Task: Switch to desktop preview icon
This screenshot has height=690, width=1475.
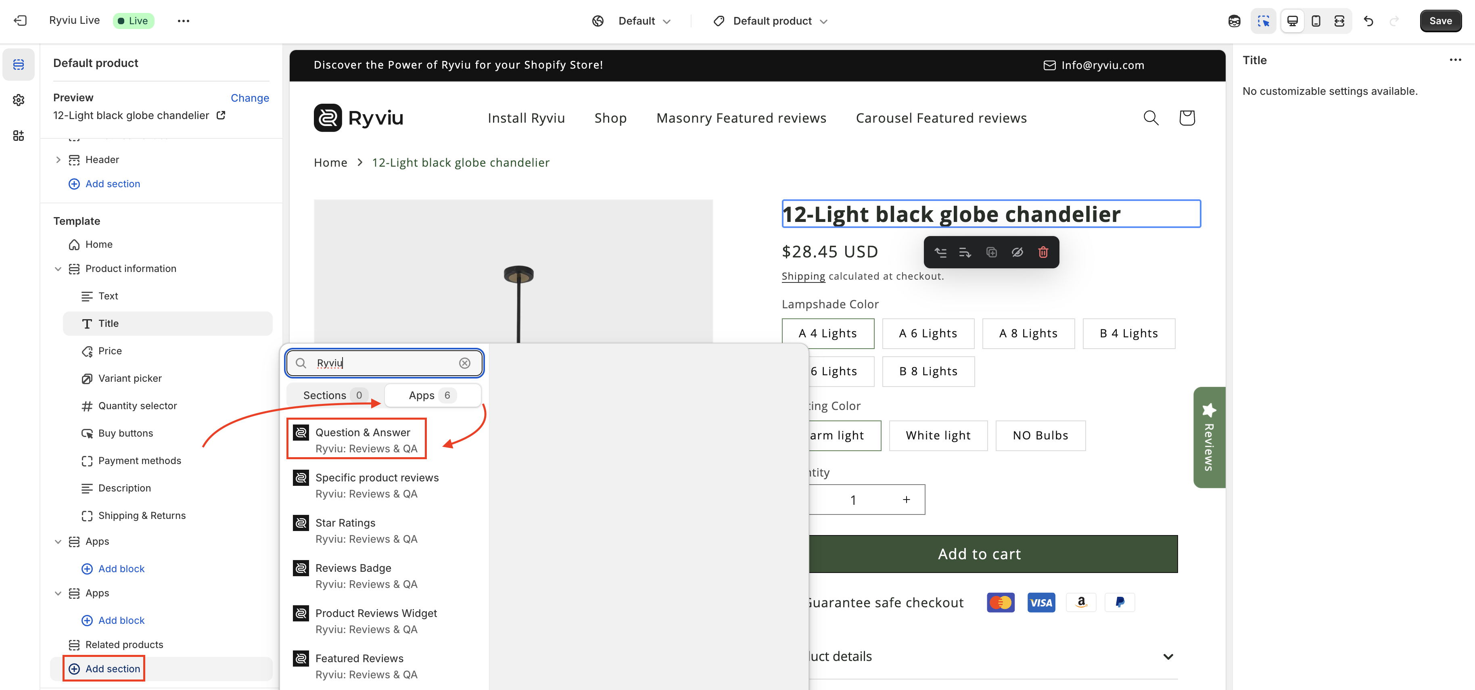Action: point(1292,21)
